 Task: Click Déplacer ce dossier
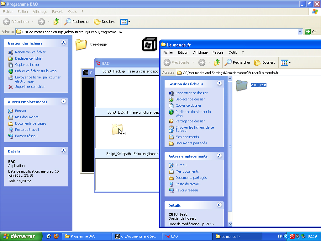click(190, 99)
